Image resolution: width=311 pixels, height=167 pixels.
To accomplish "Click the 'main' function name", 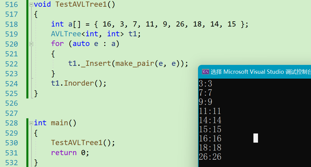I will coord(59,123).
